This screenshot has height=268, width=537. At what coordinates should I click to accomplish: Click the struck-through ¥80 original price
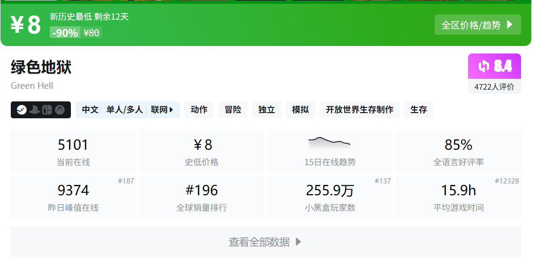(92, 33)
